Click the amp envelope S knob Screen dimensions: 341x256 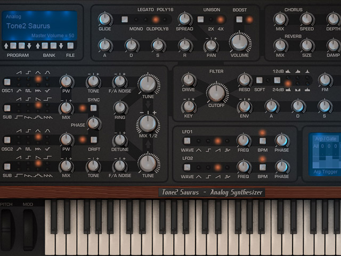point(158,45)
